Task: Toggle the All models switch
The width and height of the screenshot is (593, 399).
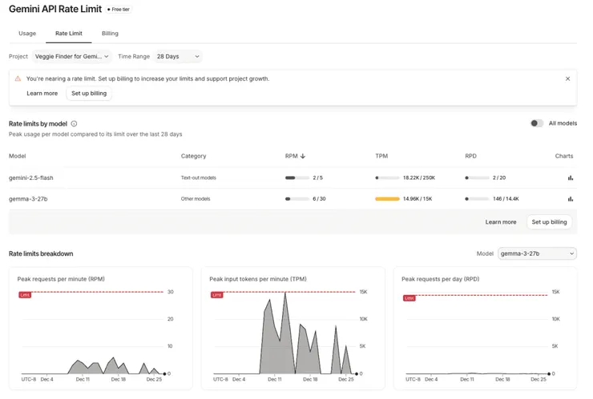Action: [x=537, y=123]
